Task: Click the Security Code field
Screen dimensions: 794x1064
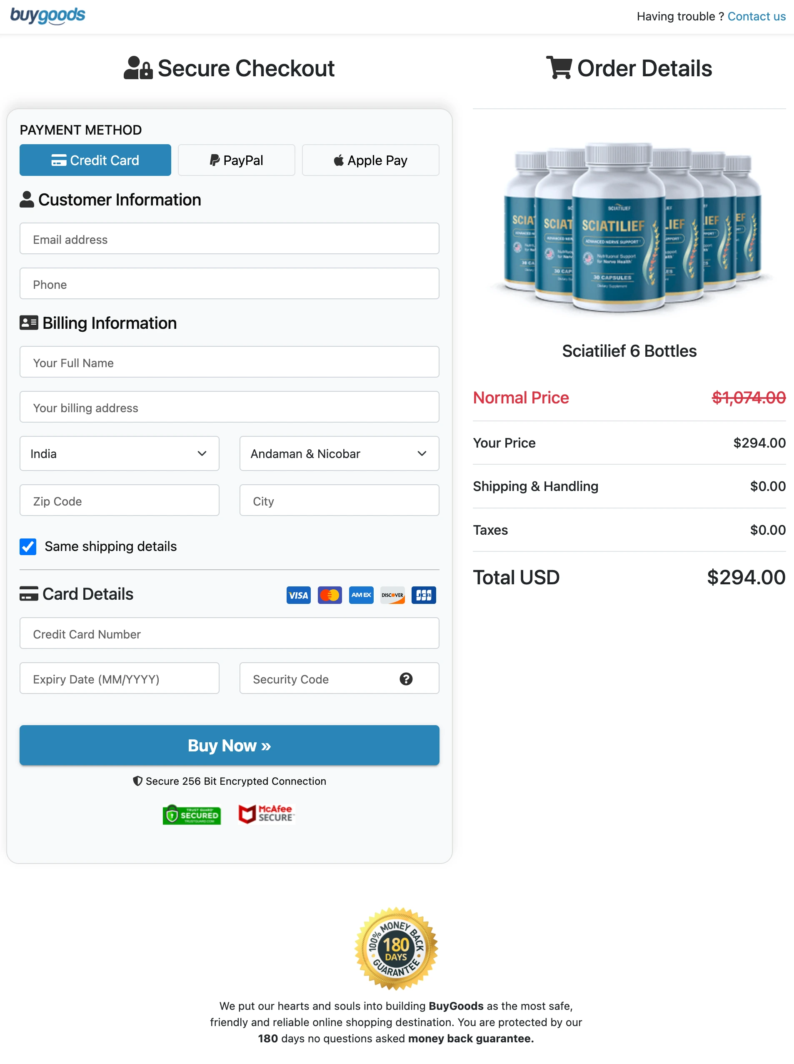Action: 340,678
